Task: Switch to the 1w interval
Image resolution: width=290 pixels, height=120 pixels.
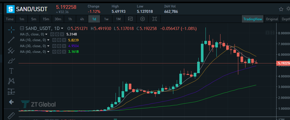Action: click(x=106, y=19)
